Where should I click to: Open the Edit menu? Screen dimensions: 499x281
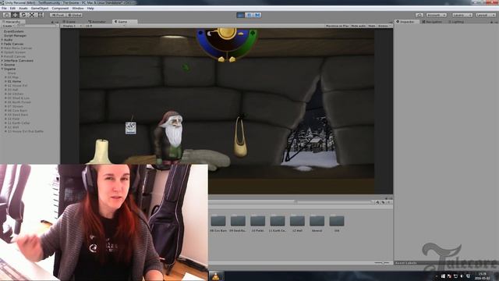point(12,9)
